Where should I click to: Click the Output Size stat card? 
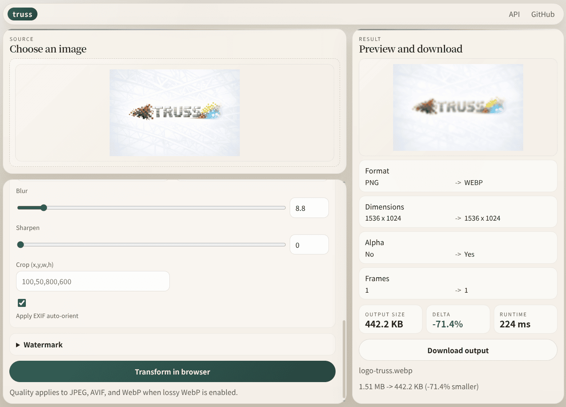(390, 319)
